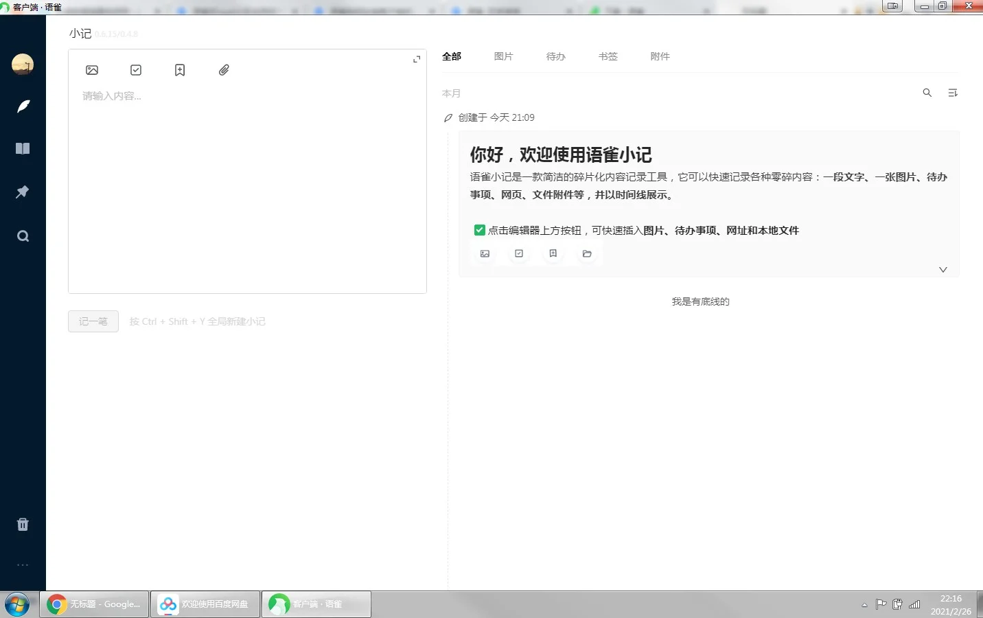Click the 我是有底线的 footer text
This screenshot has height=618, width=983.
click(701, 301)
